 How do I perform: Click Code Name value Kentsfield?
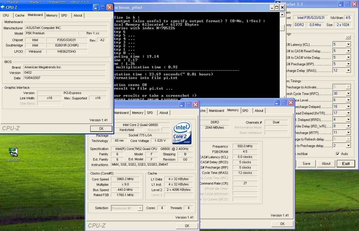tap(127, 130)
